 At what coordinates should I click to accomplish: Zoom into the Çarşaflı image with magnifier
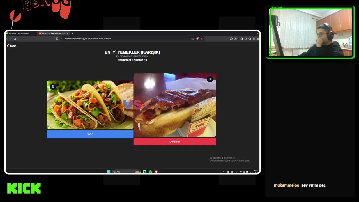[x=210, y=79]
